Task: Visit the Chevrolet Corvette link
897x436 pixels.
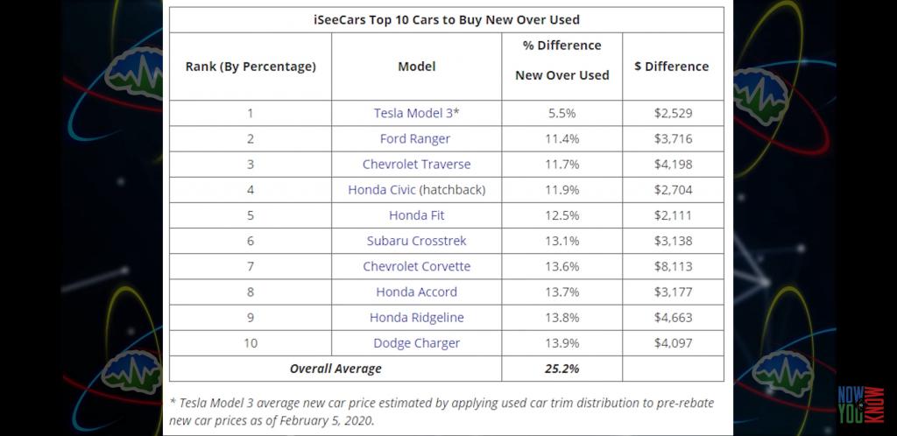Action: (x=416, y=266)
